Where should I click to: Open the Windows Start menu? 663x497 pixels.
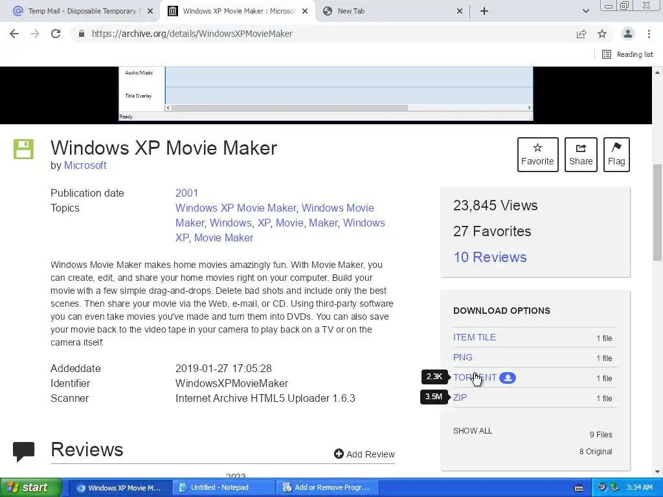pos(31,487)
